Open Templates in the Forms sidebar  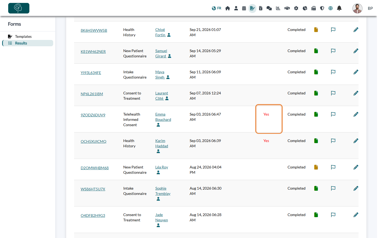pos(23,36)
